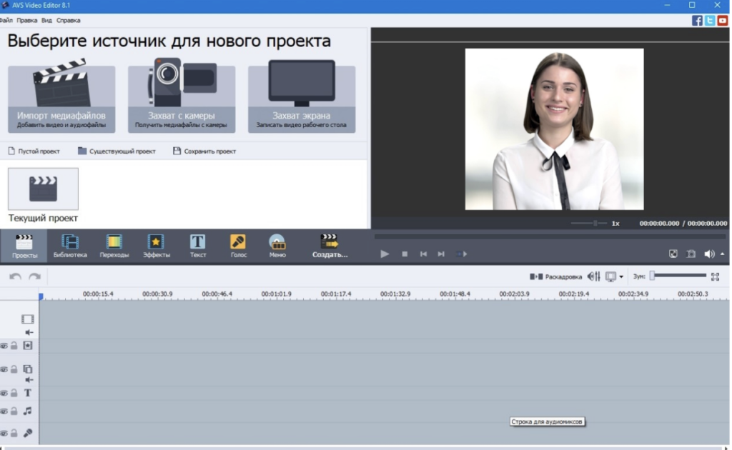Screen dimensions: 732x450
Task: Open the Справка menu
Action: point(69,21)
